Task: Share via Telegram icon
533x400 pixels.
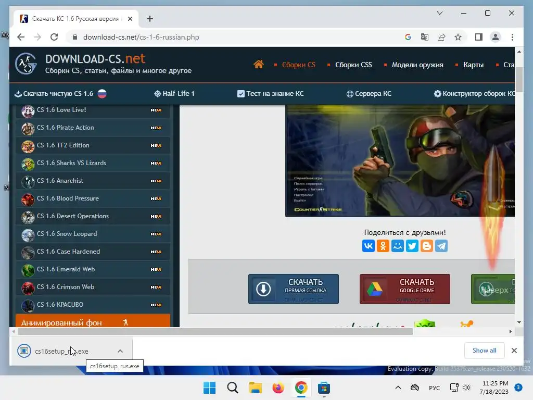Action: (441, 246)
